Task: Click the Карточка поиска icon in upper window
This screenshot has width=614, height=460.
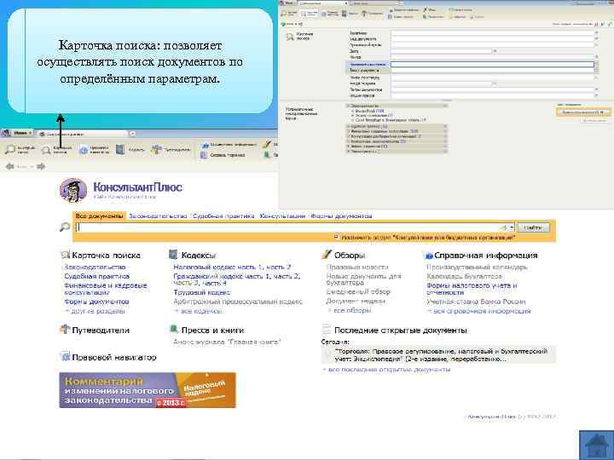Action: pos(290,37)
